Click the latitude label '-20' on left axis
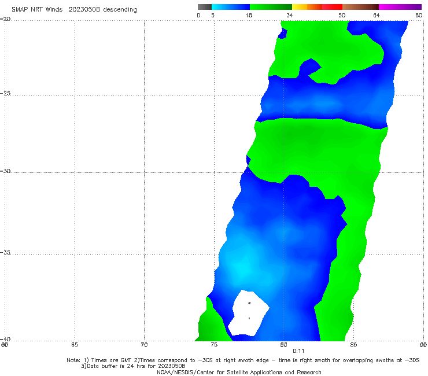428x376 pixels. pyautogui.click(x=5, y=19)
